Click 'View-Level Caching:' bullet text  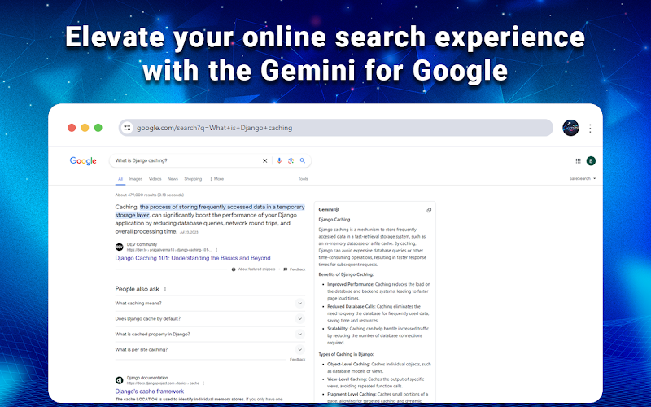click(x=347, y=379)
